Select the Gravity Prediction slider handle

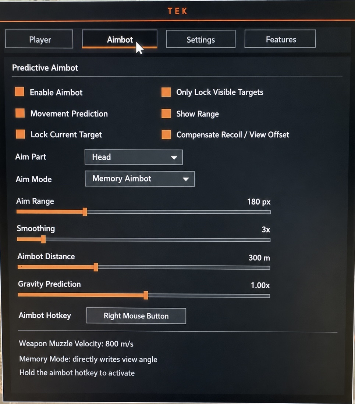(x=146, y=295)
